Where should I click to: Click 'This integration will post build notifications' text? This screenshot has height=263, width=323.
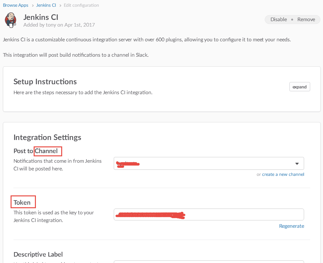coord(76,55)
